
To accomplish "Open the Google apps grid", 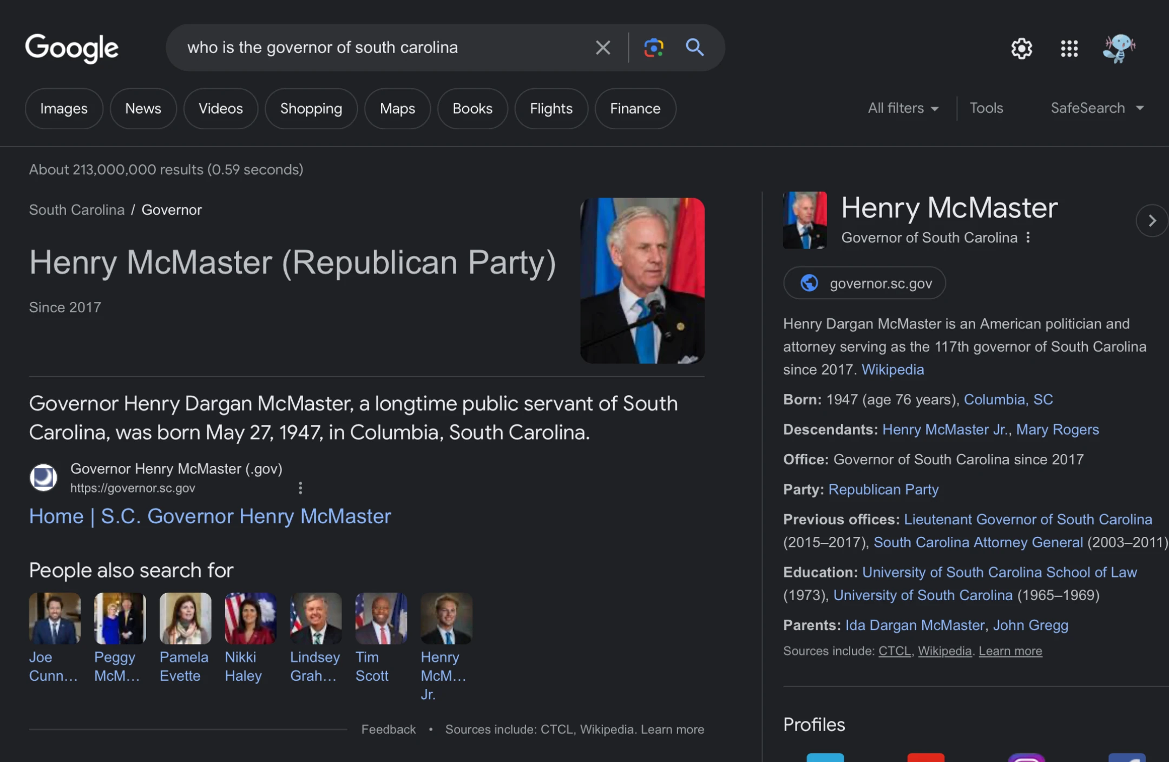I will pos(1068,49).
